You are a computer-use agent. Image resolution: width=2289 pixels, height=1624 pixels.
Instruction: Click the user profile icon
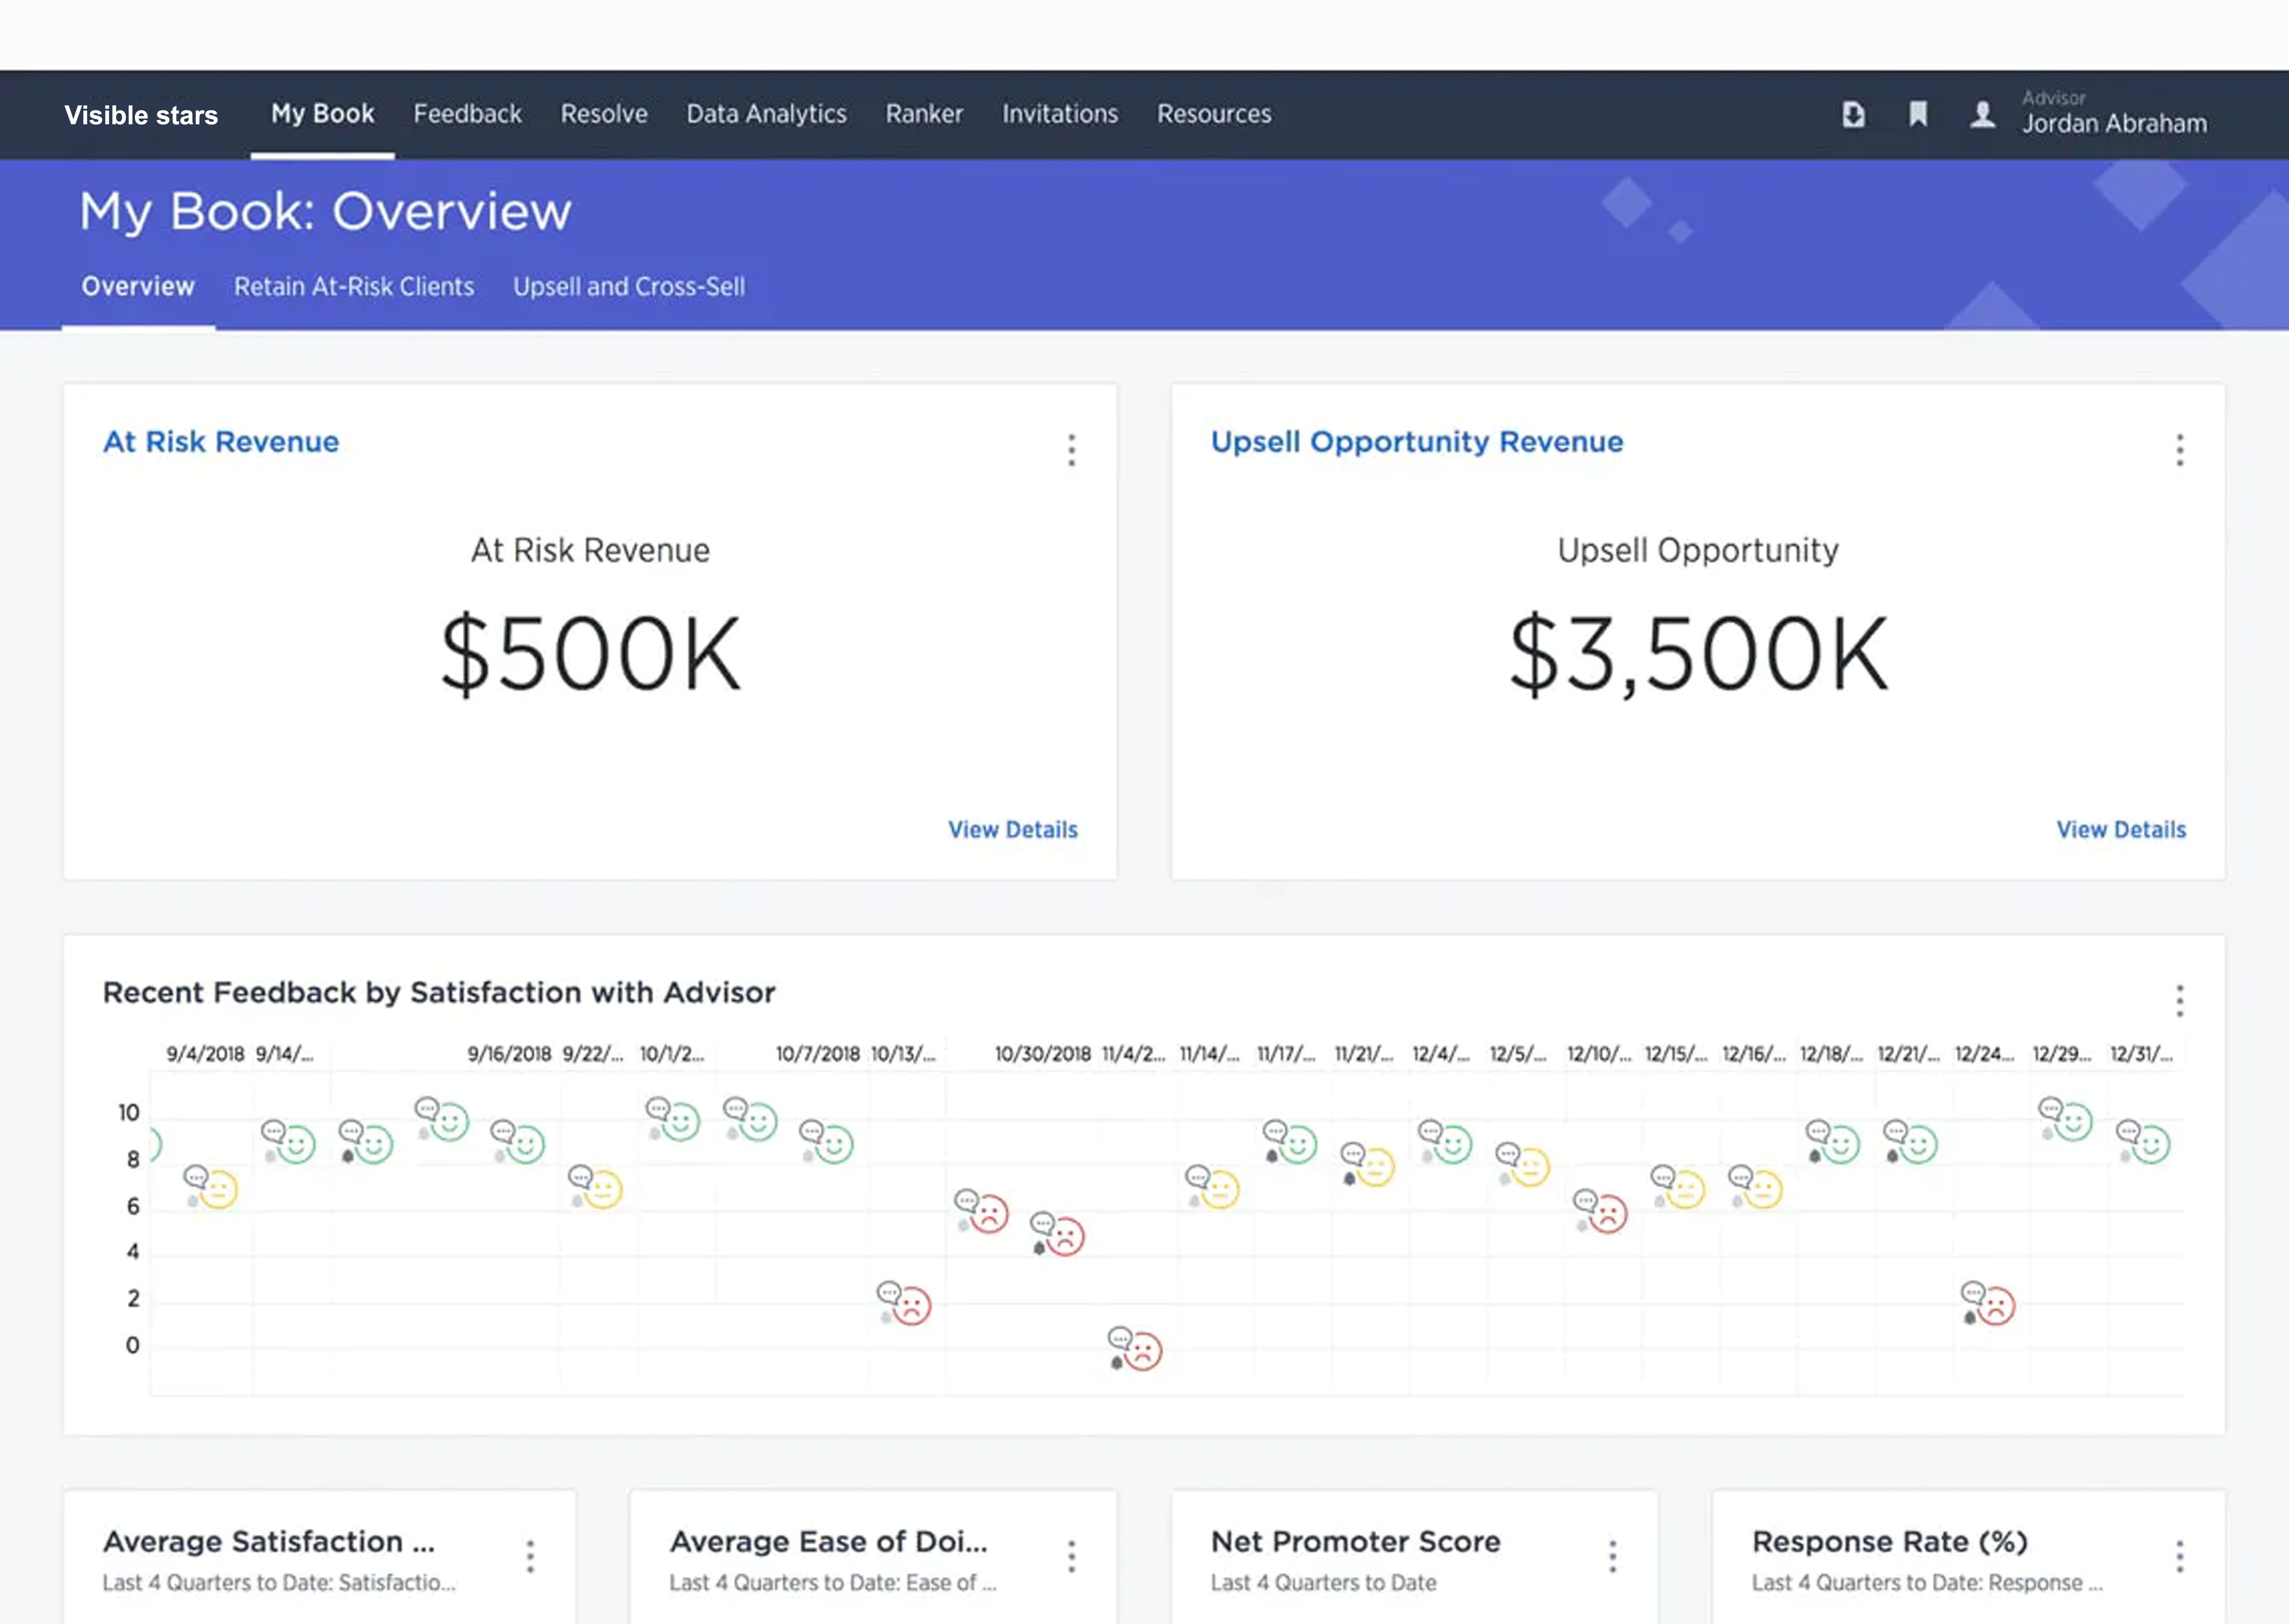(x=1982, y=115)
